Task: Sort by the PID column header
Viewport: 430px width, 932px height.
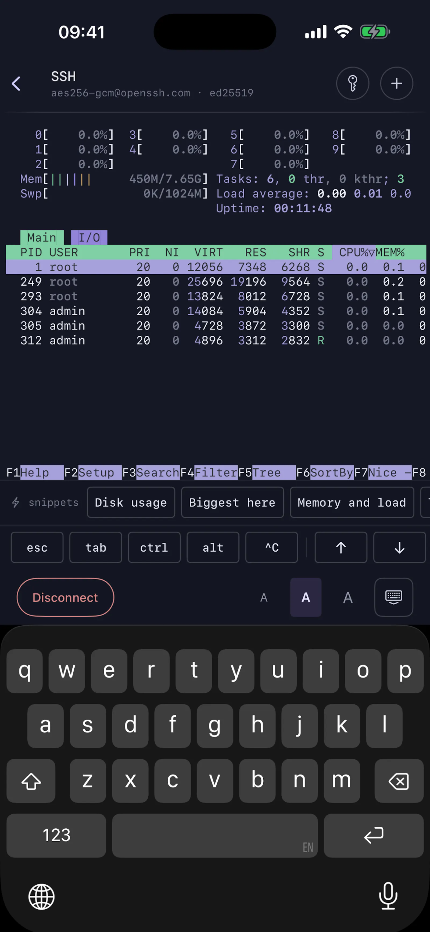Action: pyautogui.click(x=31, y=252)
